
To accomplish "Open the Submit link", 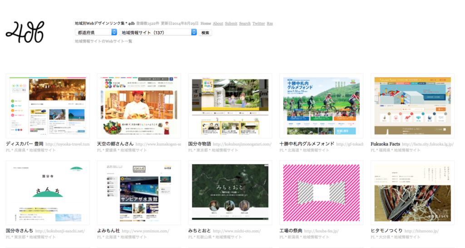I will pos(231,24).
